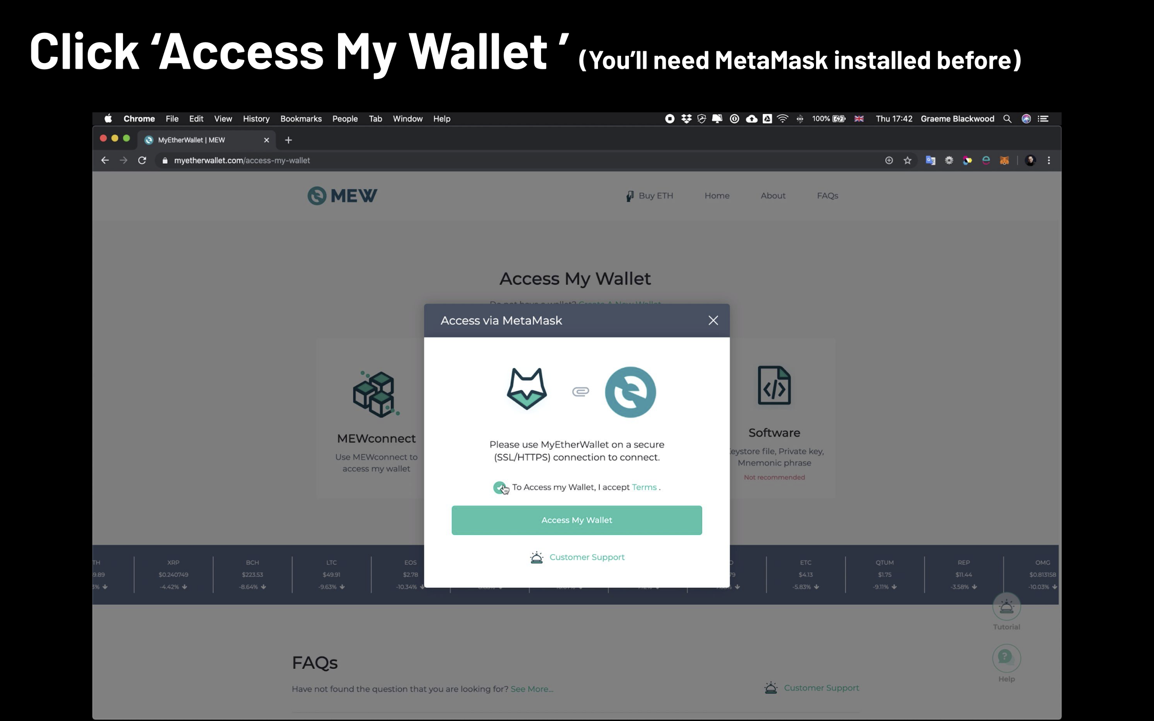Click the Software code file icon
Screen dimensions: 1154x721
[x=774, y=386]
